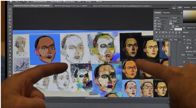Click the Zoom In icon in options bar
This screenshot has height=108, width=196.
tap(24, 2)
